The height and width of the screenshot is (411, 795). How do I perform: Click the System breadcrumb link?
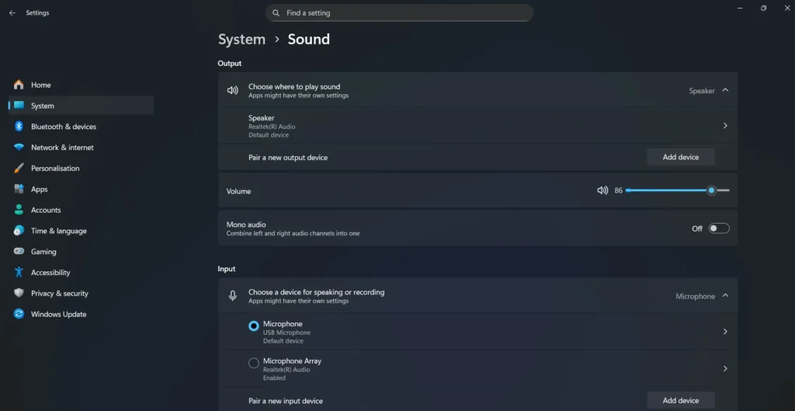[242, 39]
